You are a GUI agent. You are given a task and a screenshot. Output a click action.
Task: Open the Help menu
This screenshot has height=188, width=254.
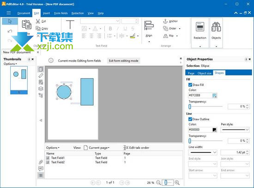(x=101, y=13)
